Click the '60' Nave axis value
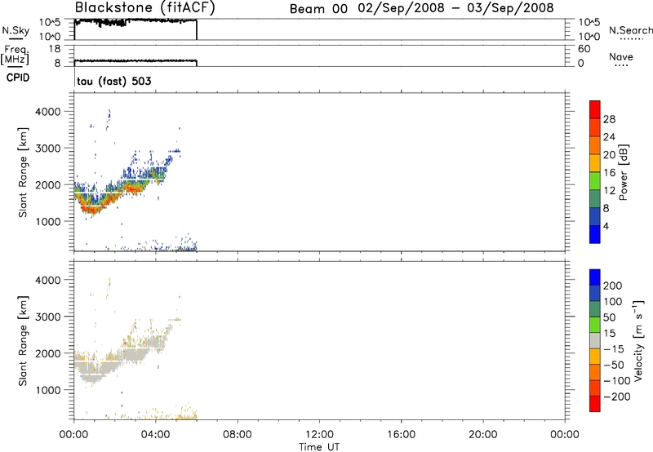Screen dimensions: 653x452 (584, 49)
